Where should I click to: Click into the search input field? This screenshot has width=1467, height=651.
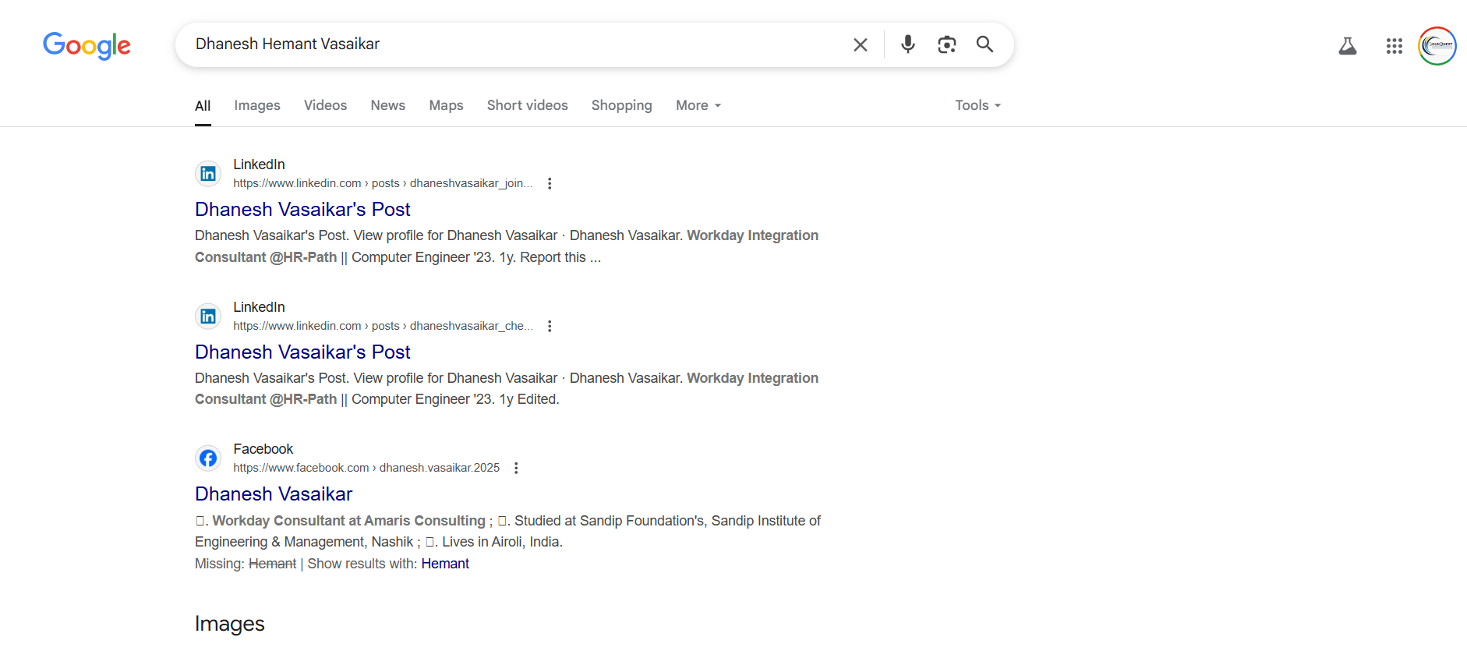(514, 44)
